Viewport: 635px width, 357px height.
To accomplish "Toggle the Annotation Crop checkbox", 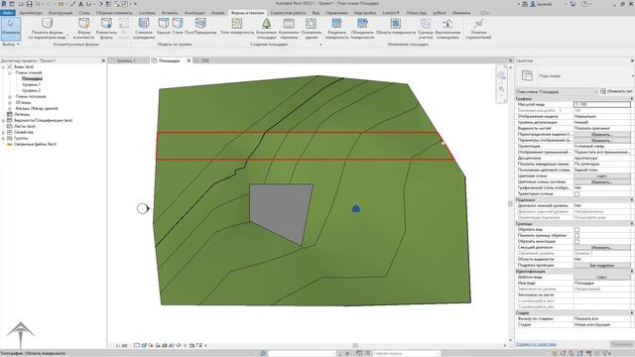I will pyautogui.click(x=576, y=242).
